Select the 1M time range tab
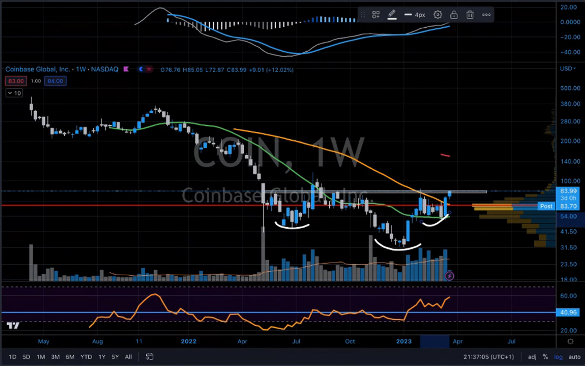 click(x=41, y=357)
